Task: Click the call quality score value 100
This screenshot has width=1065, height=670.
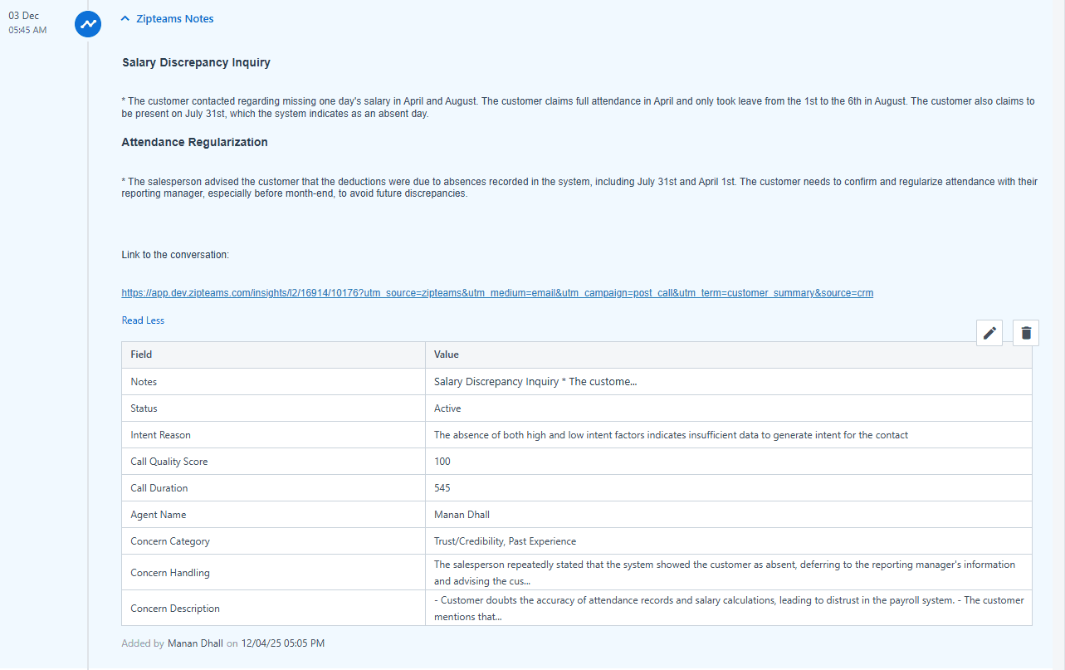Action: click(442, 462)
